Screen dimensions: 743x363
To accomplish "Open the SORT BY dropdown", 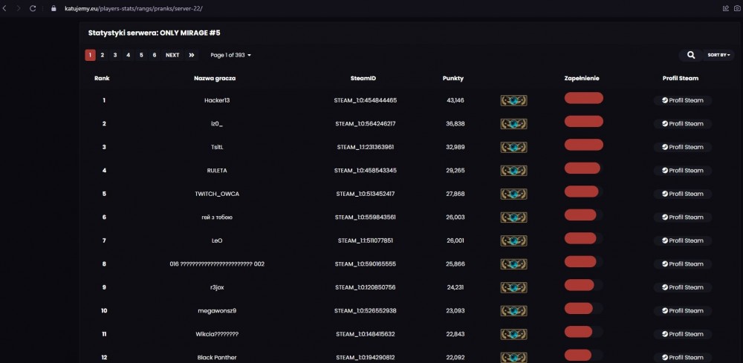I will tap(718, 55).
